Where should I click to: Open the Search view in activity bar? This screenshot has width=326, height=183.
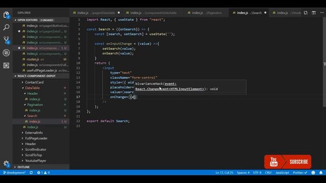click(6, 27)
